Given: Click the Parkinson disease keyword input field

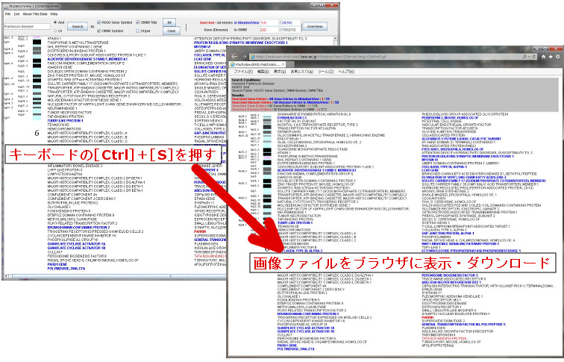Looking at the screenshot, I should 27,26.
